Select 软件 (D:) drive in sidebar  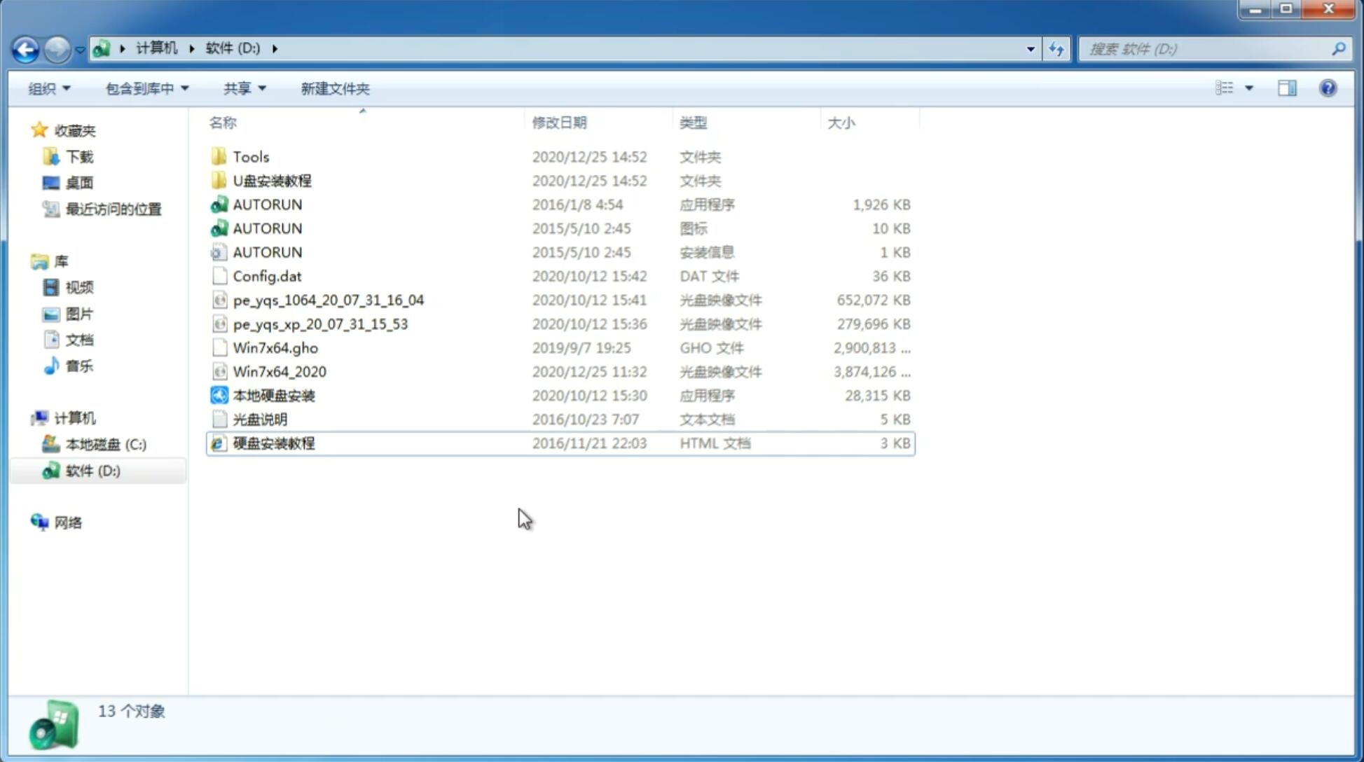pos(92,470)
